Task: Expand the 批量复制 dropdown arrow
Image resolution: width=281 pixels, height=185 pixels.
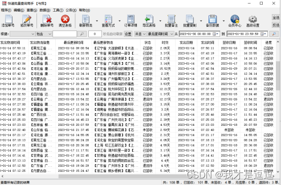Action: pyautogui.click(x=201, y=21)
